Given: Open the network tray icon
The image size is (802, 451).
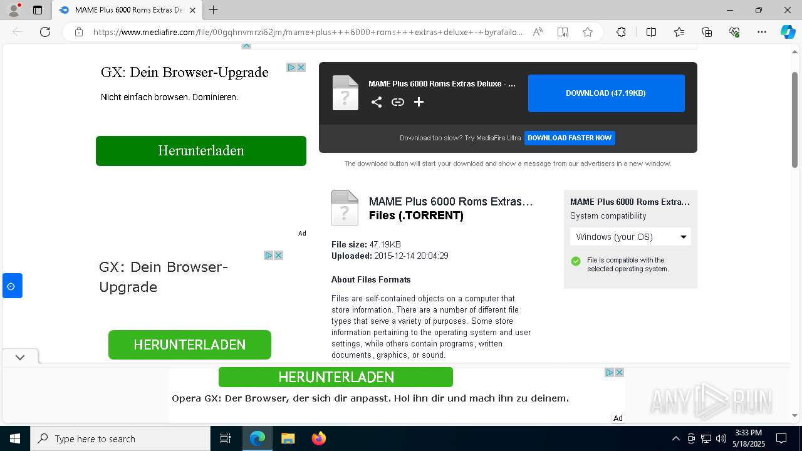Looking at the screenshot, I should point(706,438).
